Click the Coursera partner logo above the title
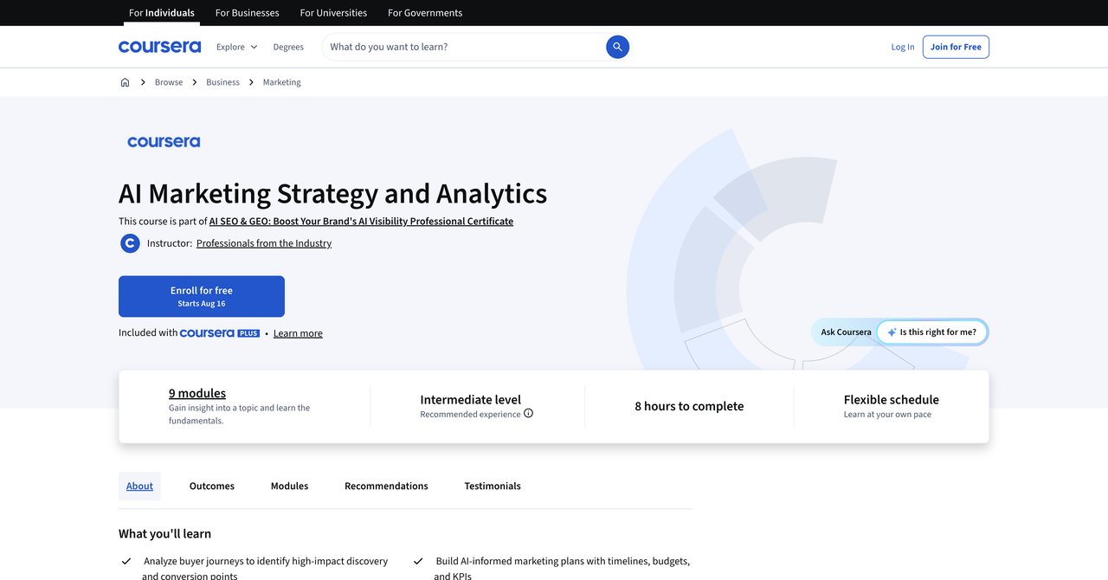 [x=164, y=141]
